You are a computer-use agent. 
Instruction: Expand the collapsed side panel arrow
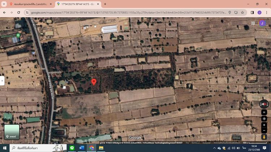click(2, 81)
